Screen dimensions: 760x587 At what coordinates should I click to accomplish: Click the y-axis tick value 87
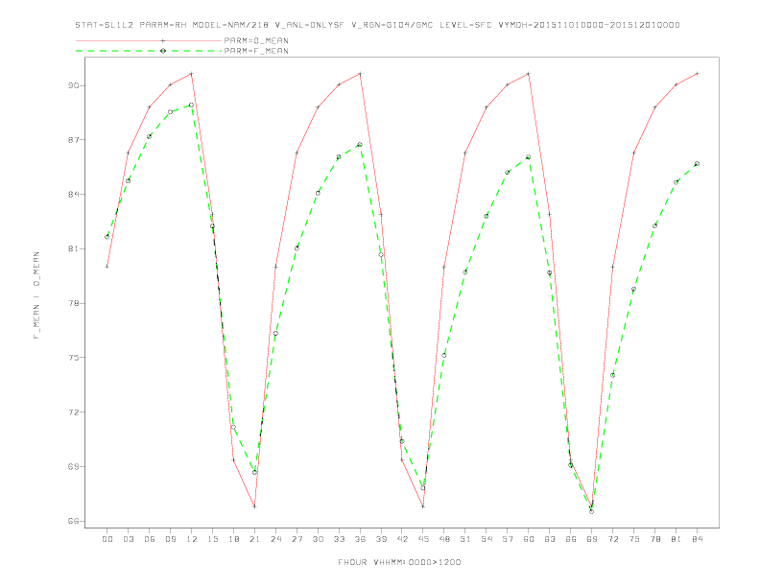(73, 140)
